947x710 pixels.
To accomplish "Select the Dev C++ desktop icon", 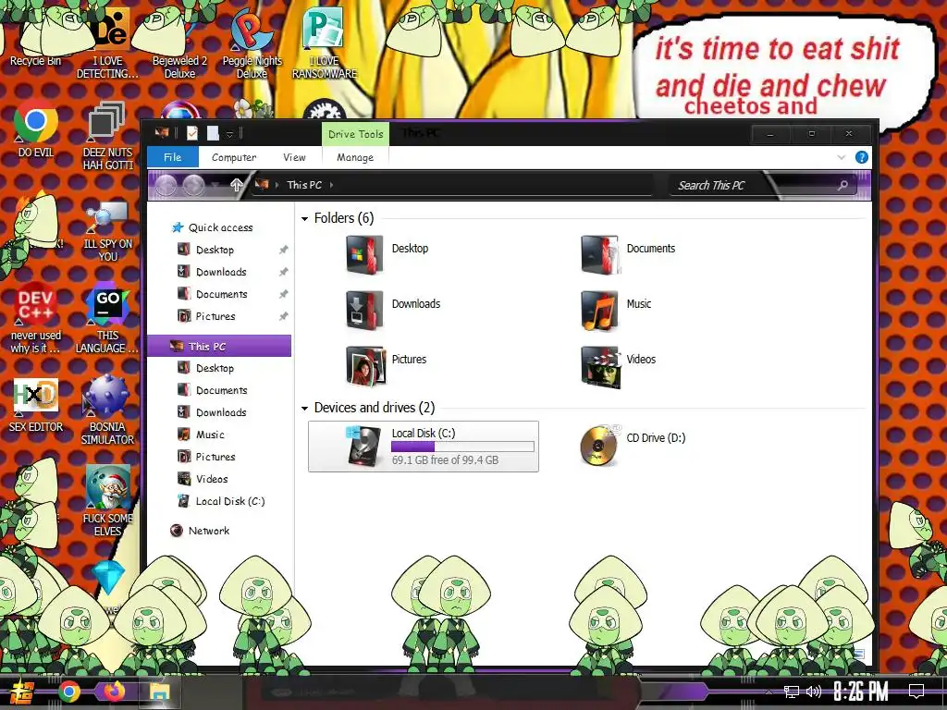I will coord(36,319).
